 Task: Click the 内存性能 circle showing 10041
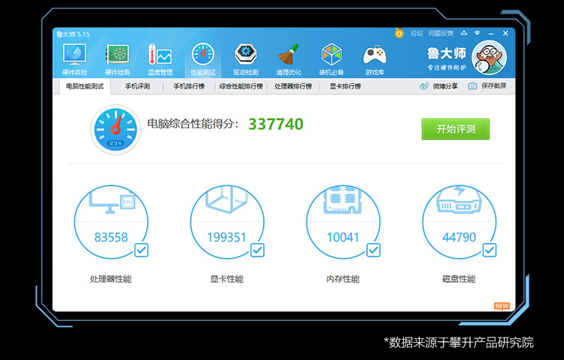tap(343, 222)
